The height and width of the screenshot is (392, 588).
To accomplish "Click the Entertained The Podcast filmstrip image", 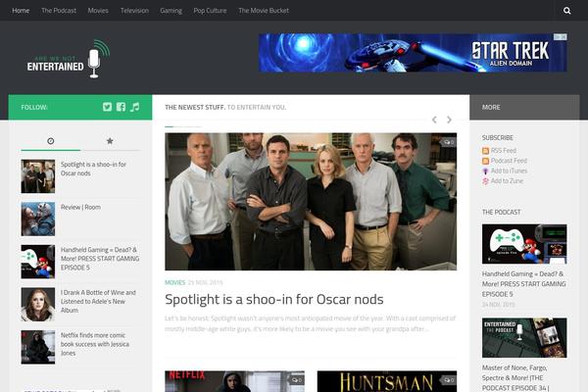I will [524, 338].
